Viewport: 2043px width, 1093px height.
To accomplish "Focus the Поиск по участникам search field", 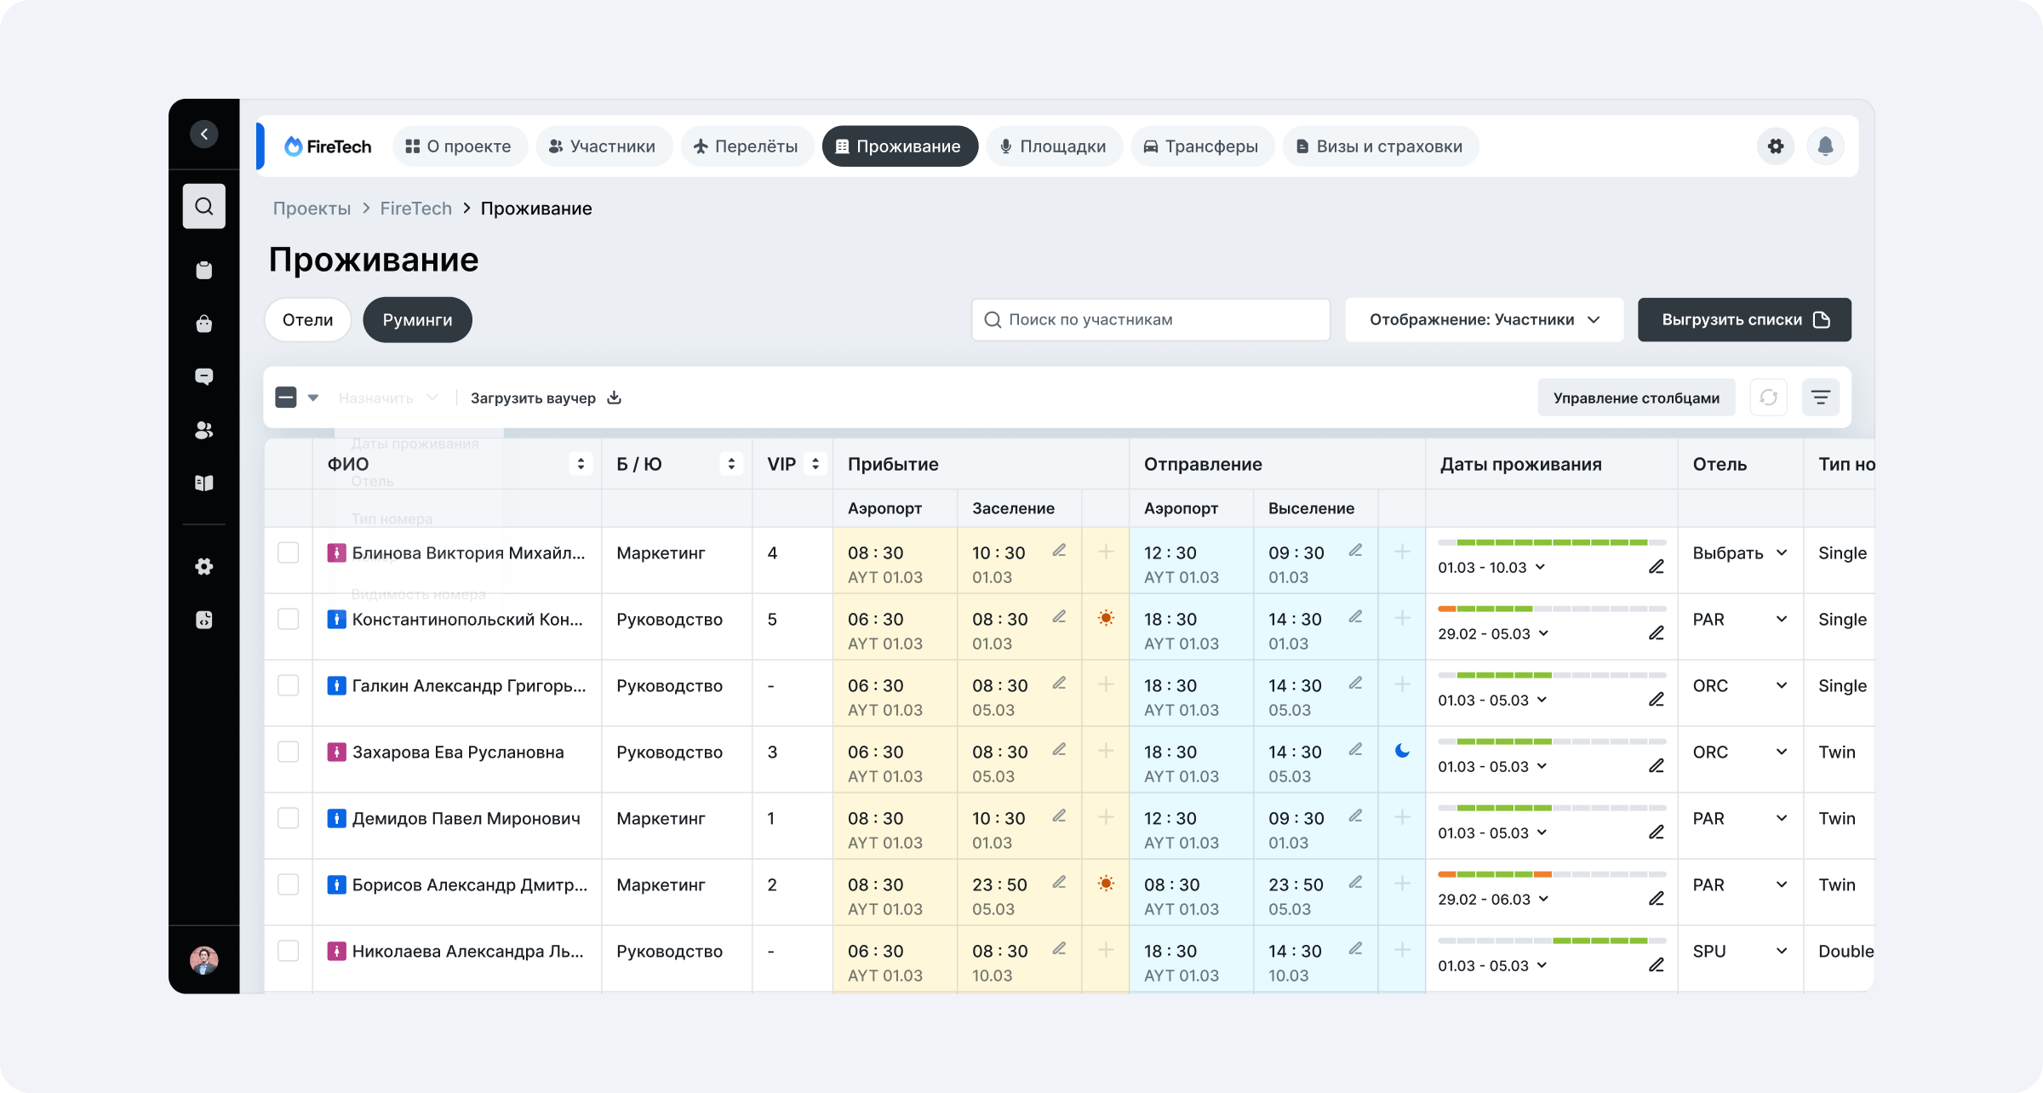I will tap(1150, 320).
